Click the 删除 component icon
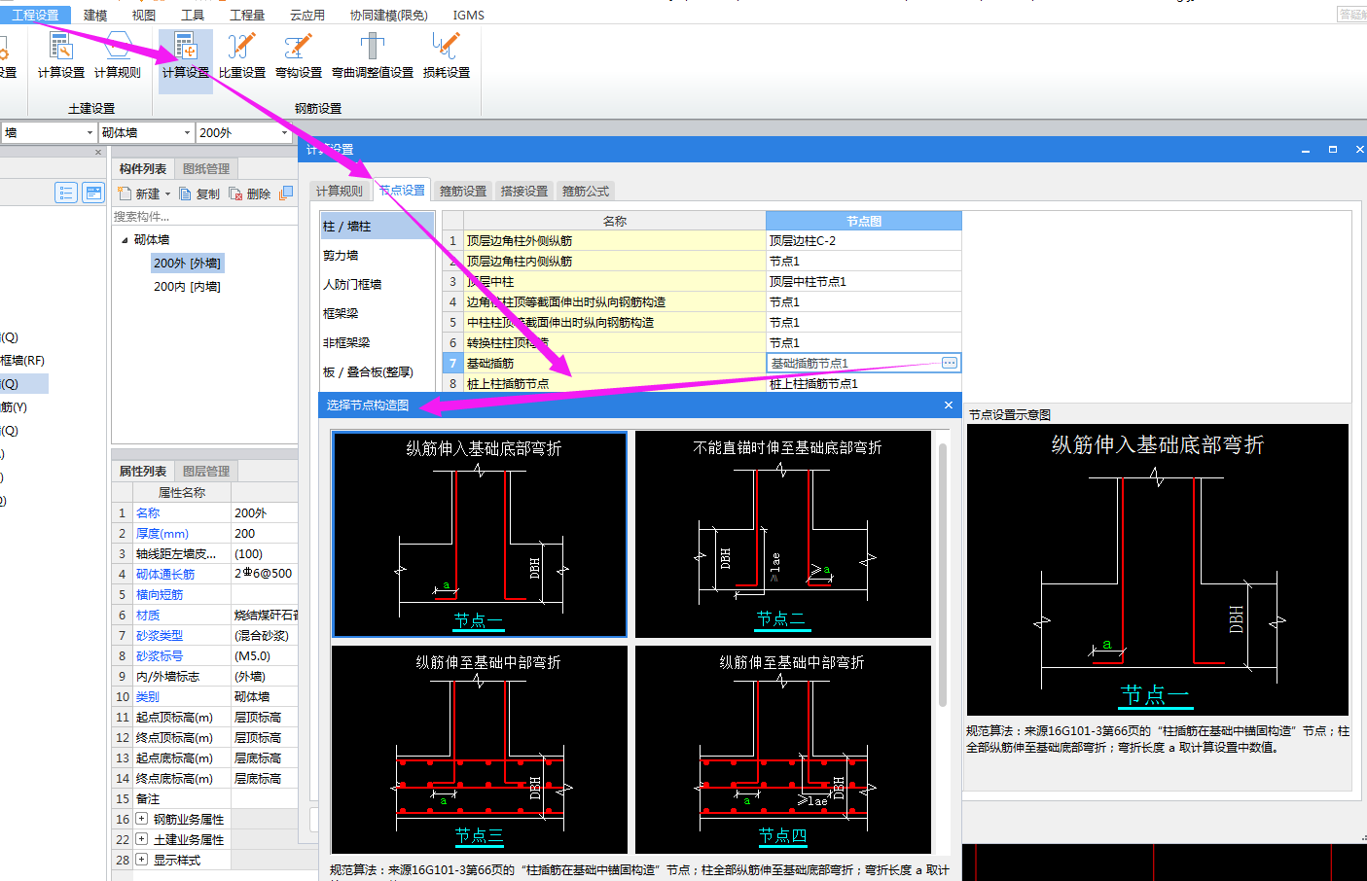This screenshot has height=881, width=1367. coord(250,194)
